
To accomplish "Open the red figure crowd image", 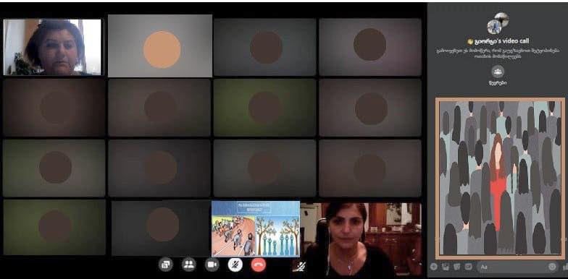I will 500,178.
